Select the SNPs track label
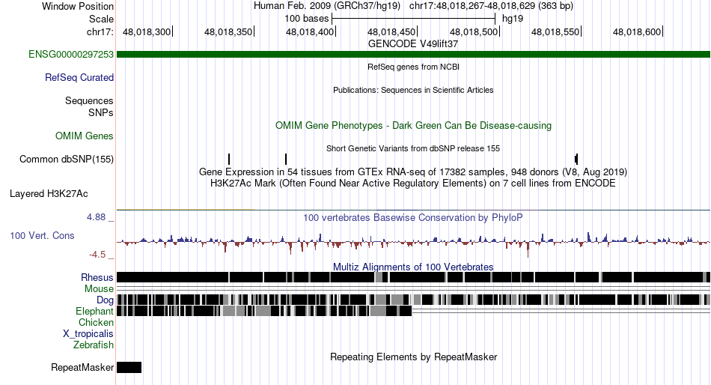711x385 pixels. pyautogui.click(x=101, y=112)
